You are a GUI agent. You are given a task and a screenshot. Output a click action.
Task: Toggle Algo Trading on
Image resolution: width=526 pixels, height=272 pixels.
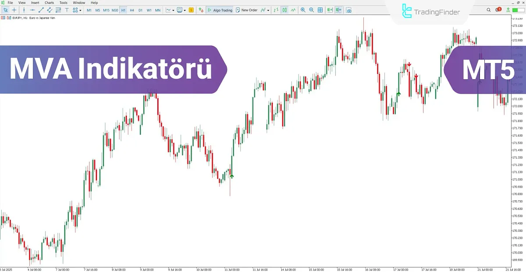220,10
